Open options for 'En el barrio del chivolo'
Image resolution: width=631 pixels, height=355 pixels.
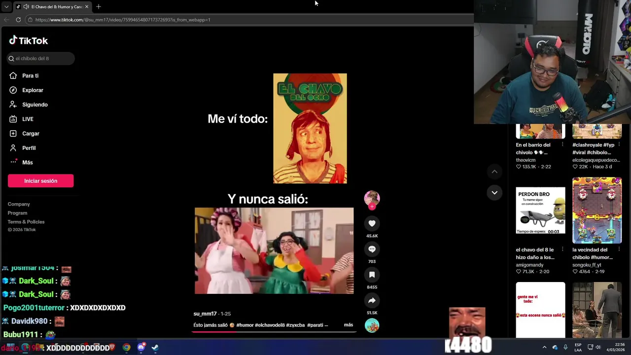[562, 145]
